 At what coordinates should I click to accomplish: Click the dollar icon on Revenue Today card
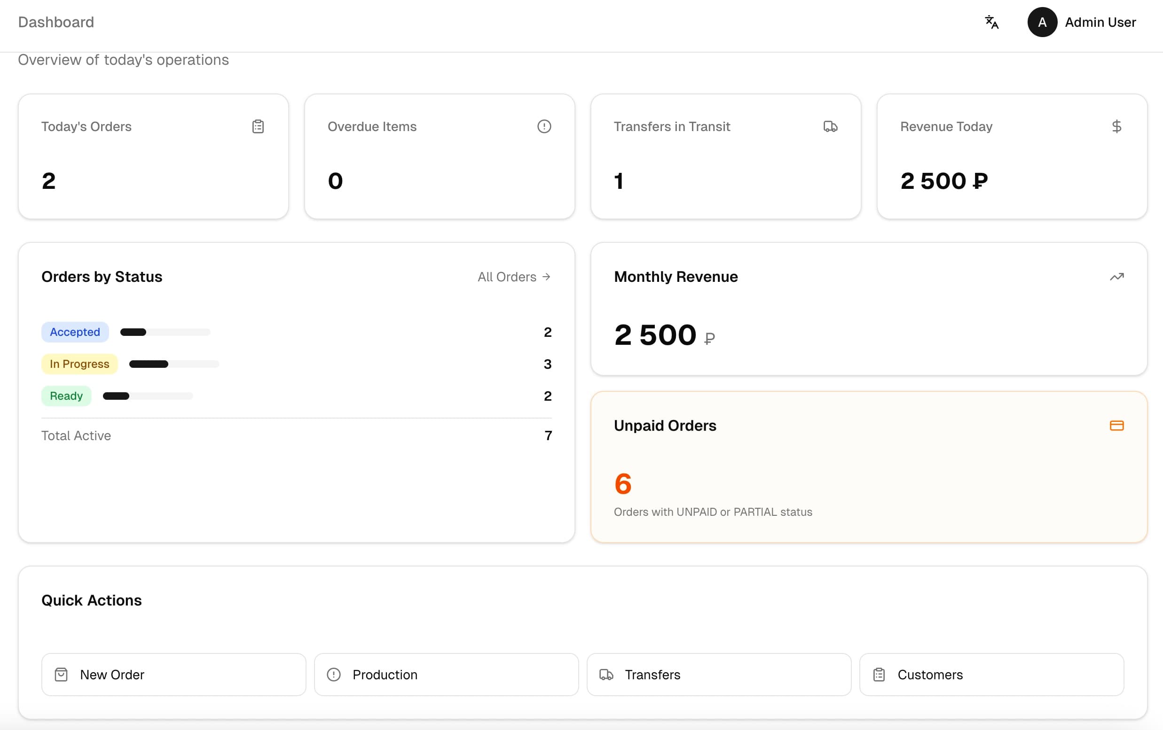click(x=1116, y=126)
